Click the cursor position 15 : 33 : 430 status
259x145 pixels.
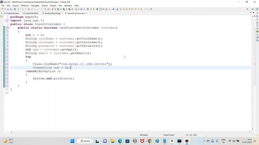pos(191,135)
